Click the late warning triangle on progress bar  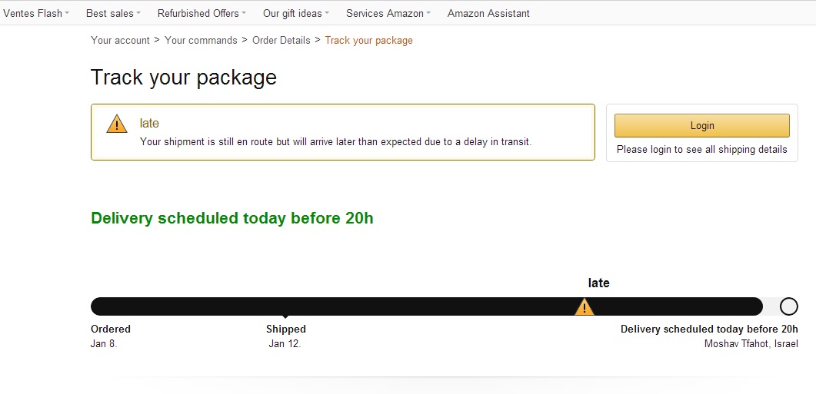[585, 307]
